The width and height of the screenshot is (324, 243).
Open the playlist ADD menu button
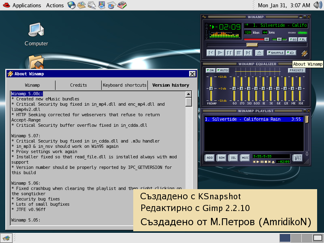pos(209,158)
